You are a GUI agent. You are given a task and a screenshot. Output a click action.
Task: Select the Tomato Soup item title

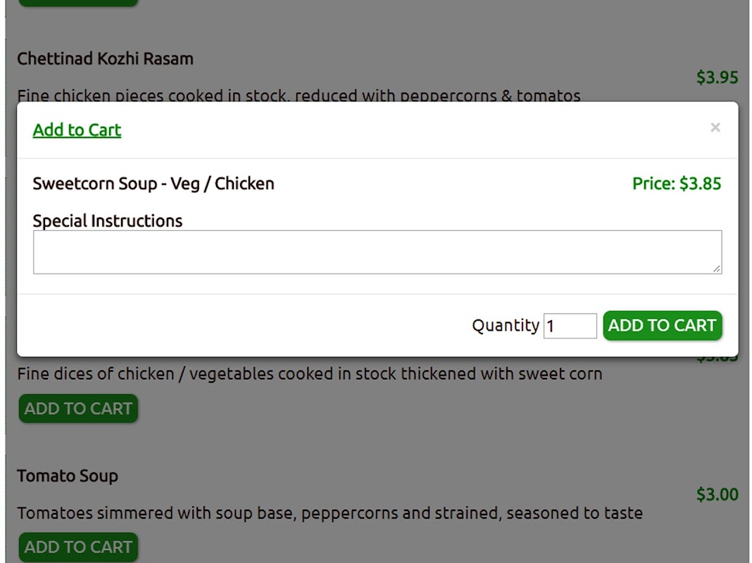(68, 476)
